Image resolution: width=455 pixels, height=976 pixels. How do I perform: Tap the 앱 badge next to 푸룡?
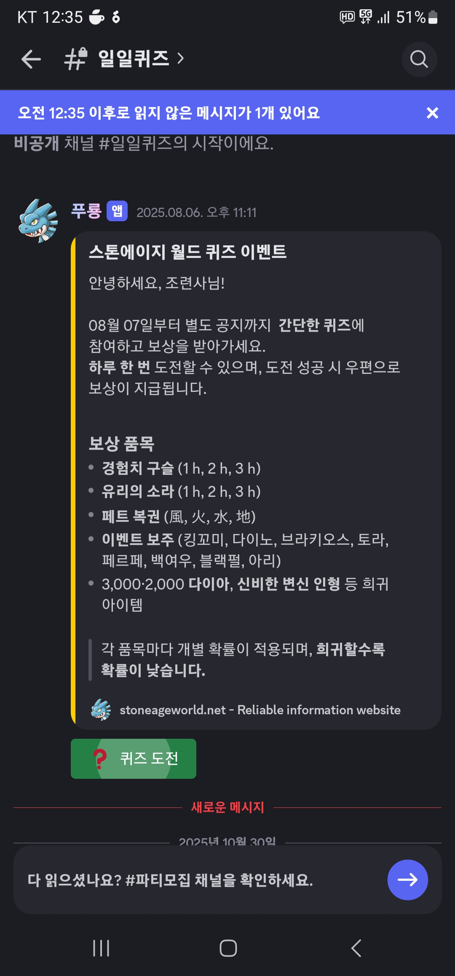[x=117, y=211]
